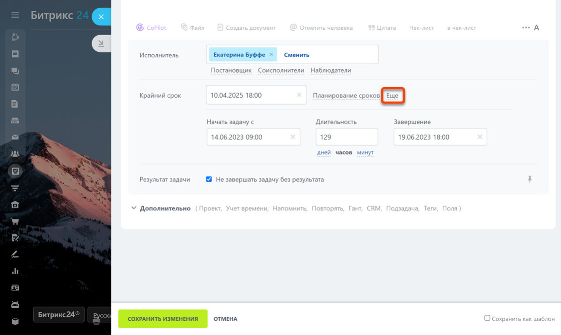
Task: Attach a file via Файл paperclip
Action: (x=192, y=28)
